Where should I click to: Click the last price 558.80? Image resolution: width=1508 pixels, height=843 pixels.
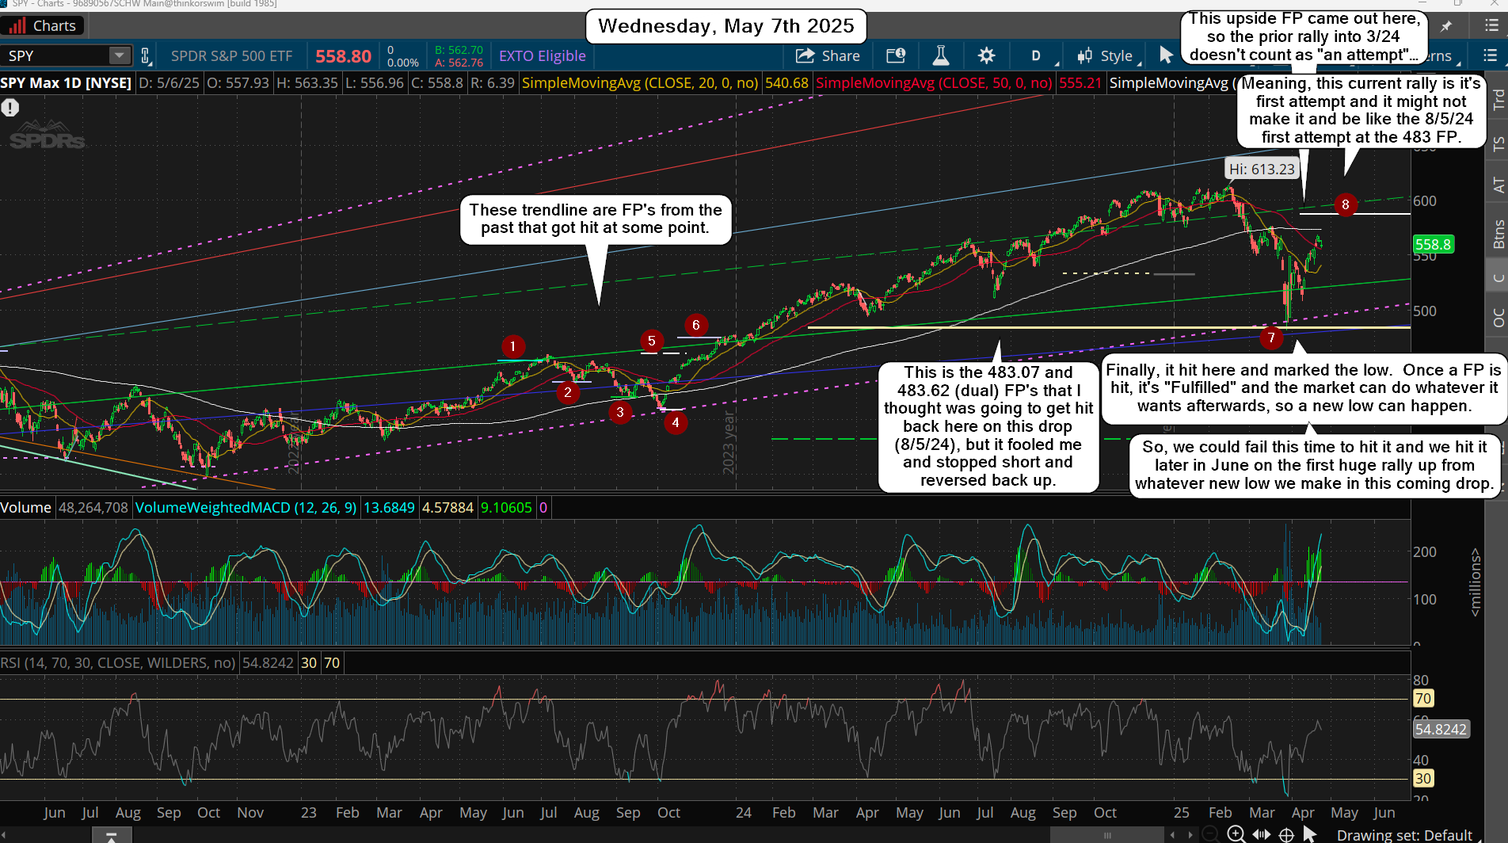pyautogui.click(x=343, y=56)
